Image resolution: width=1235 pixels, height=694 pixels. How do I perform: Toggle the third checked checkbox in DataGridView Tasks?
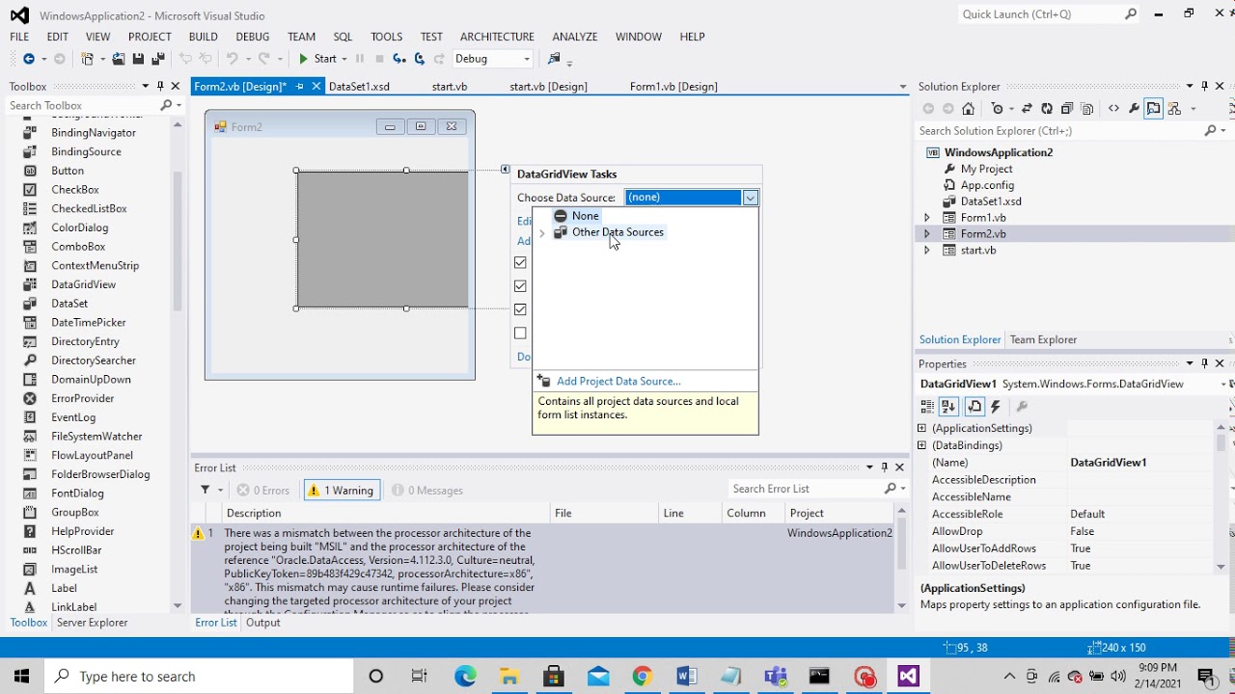(x=521, y=309)
